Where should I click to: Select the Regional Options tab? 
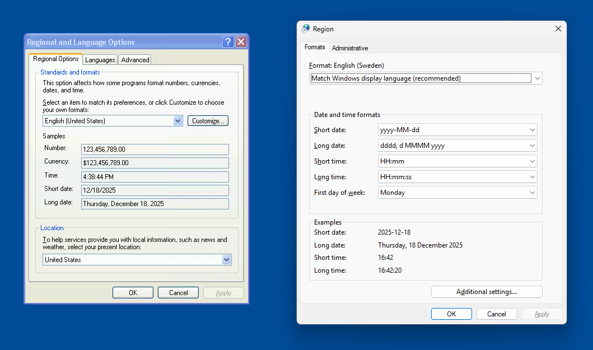coord(56,59)
